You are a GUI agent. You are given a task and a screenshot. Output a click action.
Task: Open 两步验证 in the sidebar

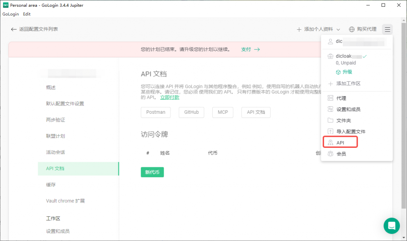click(56, 120)
